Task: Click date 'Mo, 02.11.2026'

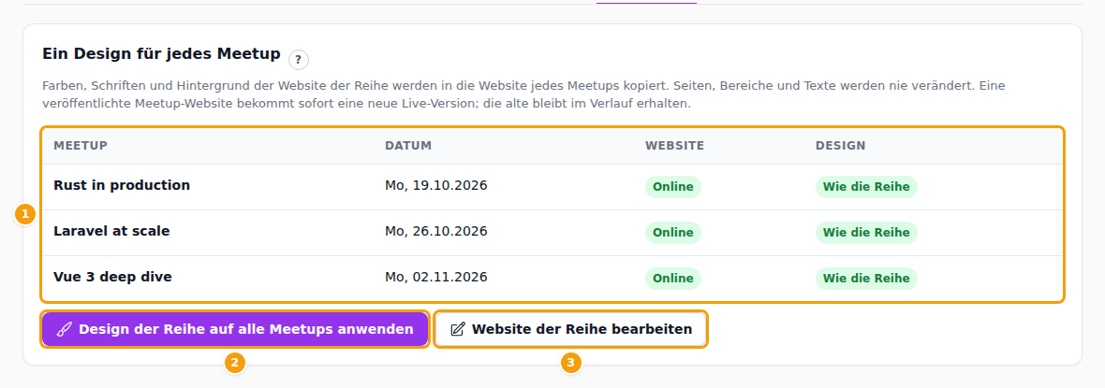Action: [x=436, y=278]
